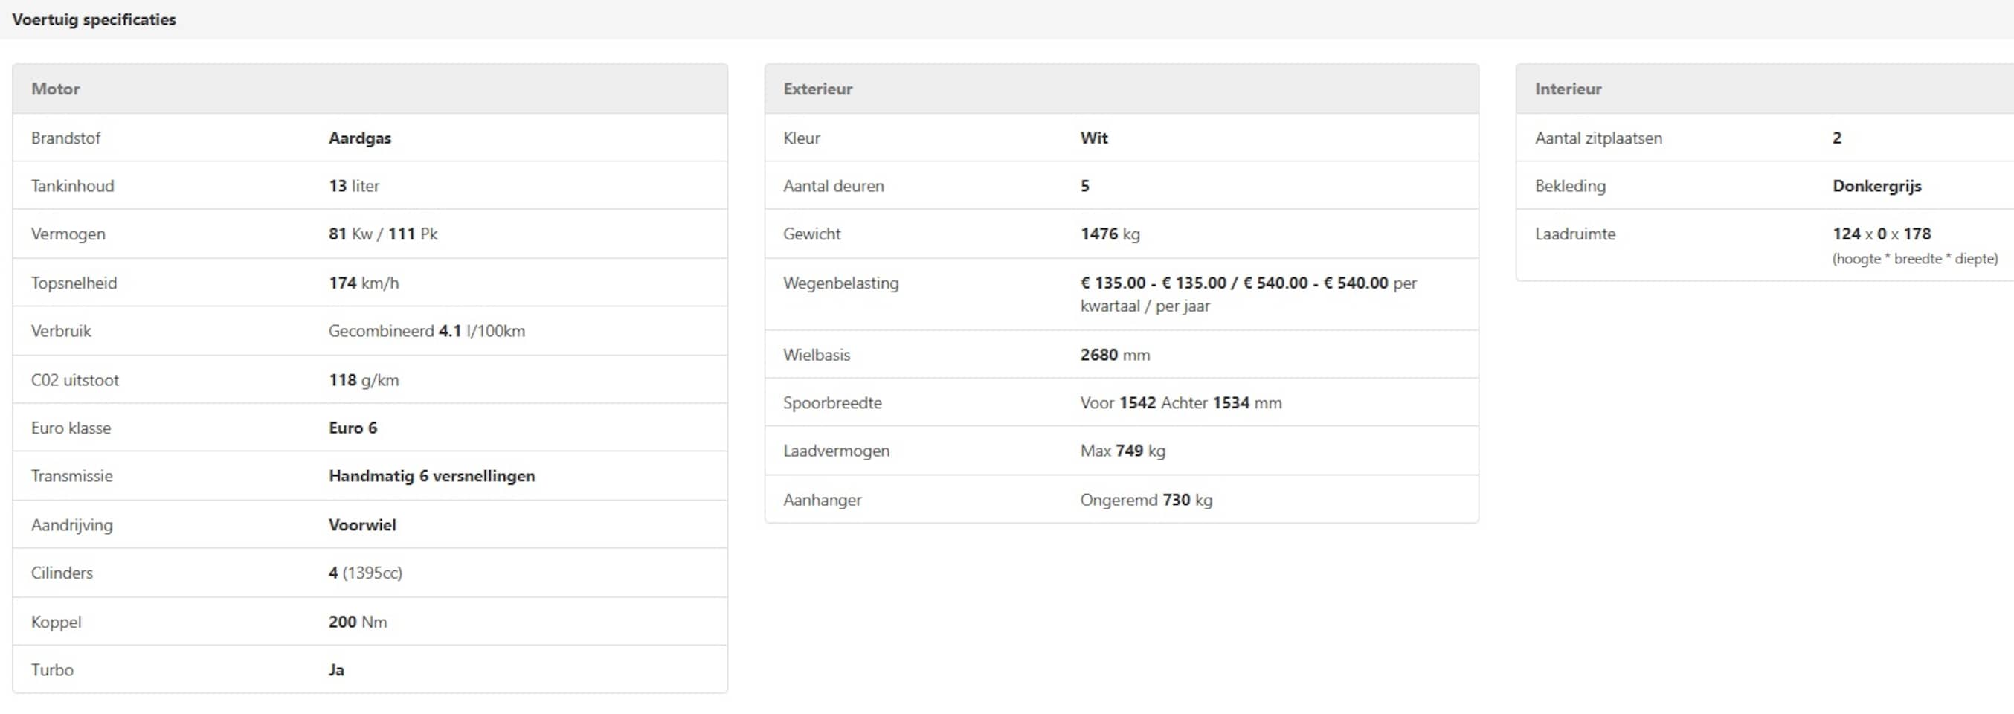
Task: Click the 'Euro klasse' label
Action: 71,428
